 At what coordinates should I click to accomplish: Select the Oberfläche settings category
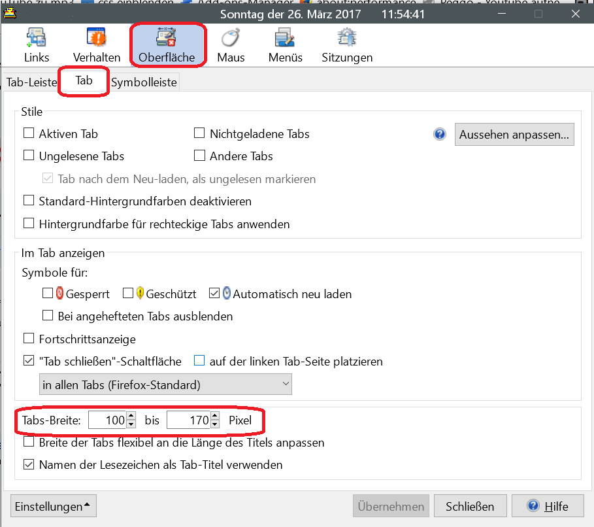coord(167,46)
